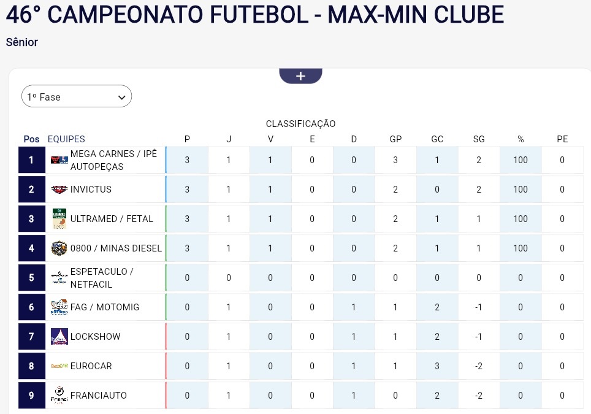Screen dimensions: 591x414
Task: Click the GP column header
Action: pos(395,139)
